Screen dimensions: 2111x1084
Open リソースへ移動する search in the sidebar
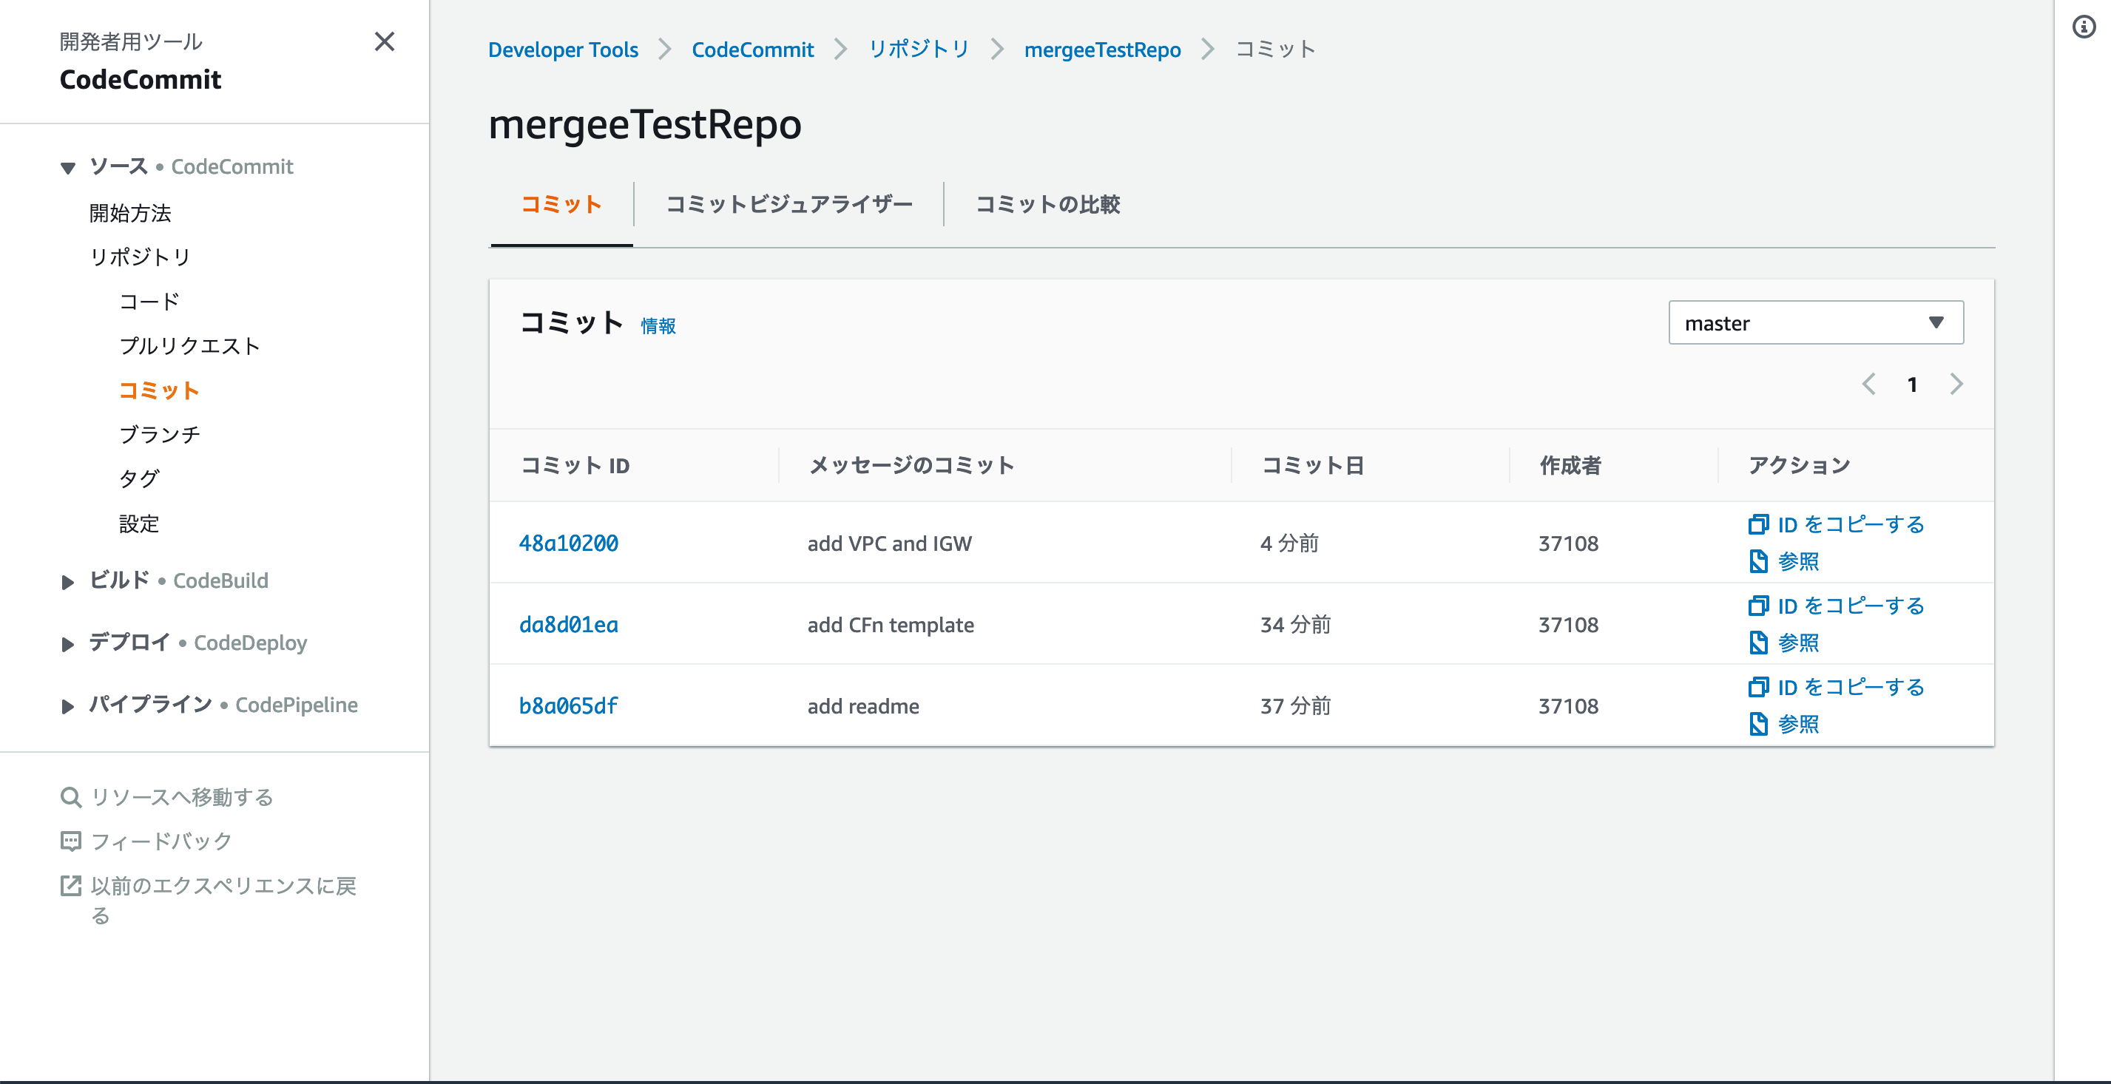coord(182,796)
